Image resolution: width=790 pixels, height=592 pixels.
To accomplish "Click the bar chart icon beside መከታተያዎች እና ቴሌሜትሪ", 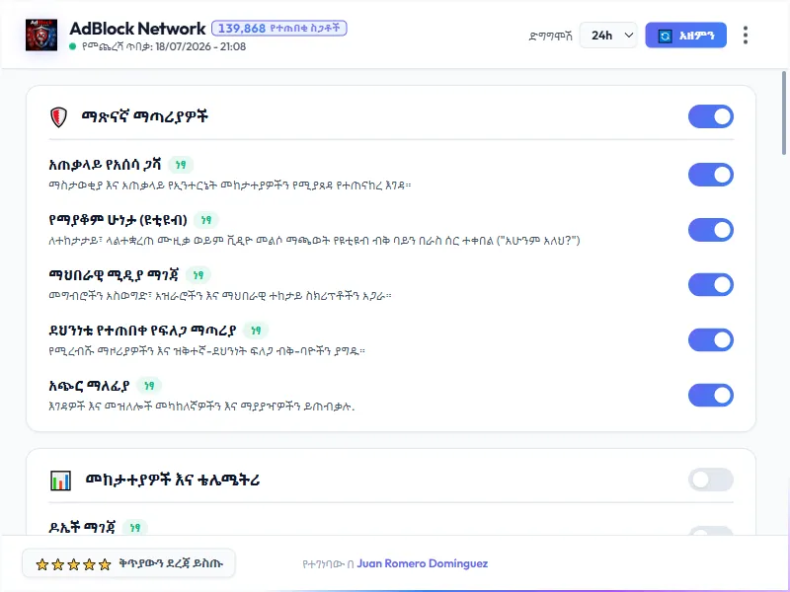I will pyautogui.click(x=60, y=481).
